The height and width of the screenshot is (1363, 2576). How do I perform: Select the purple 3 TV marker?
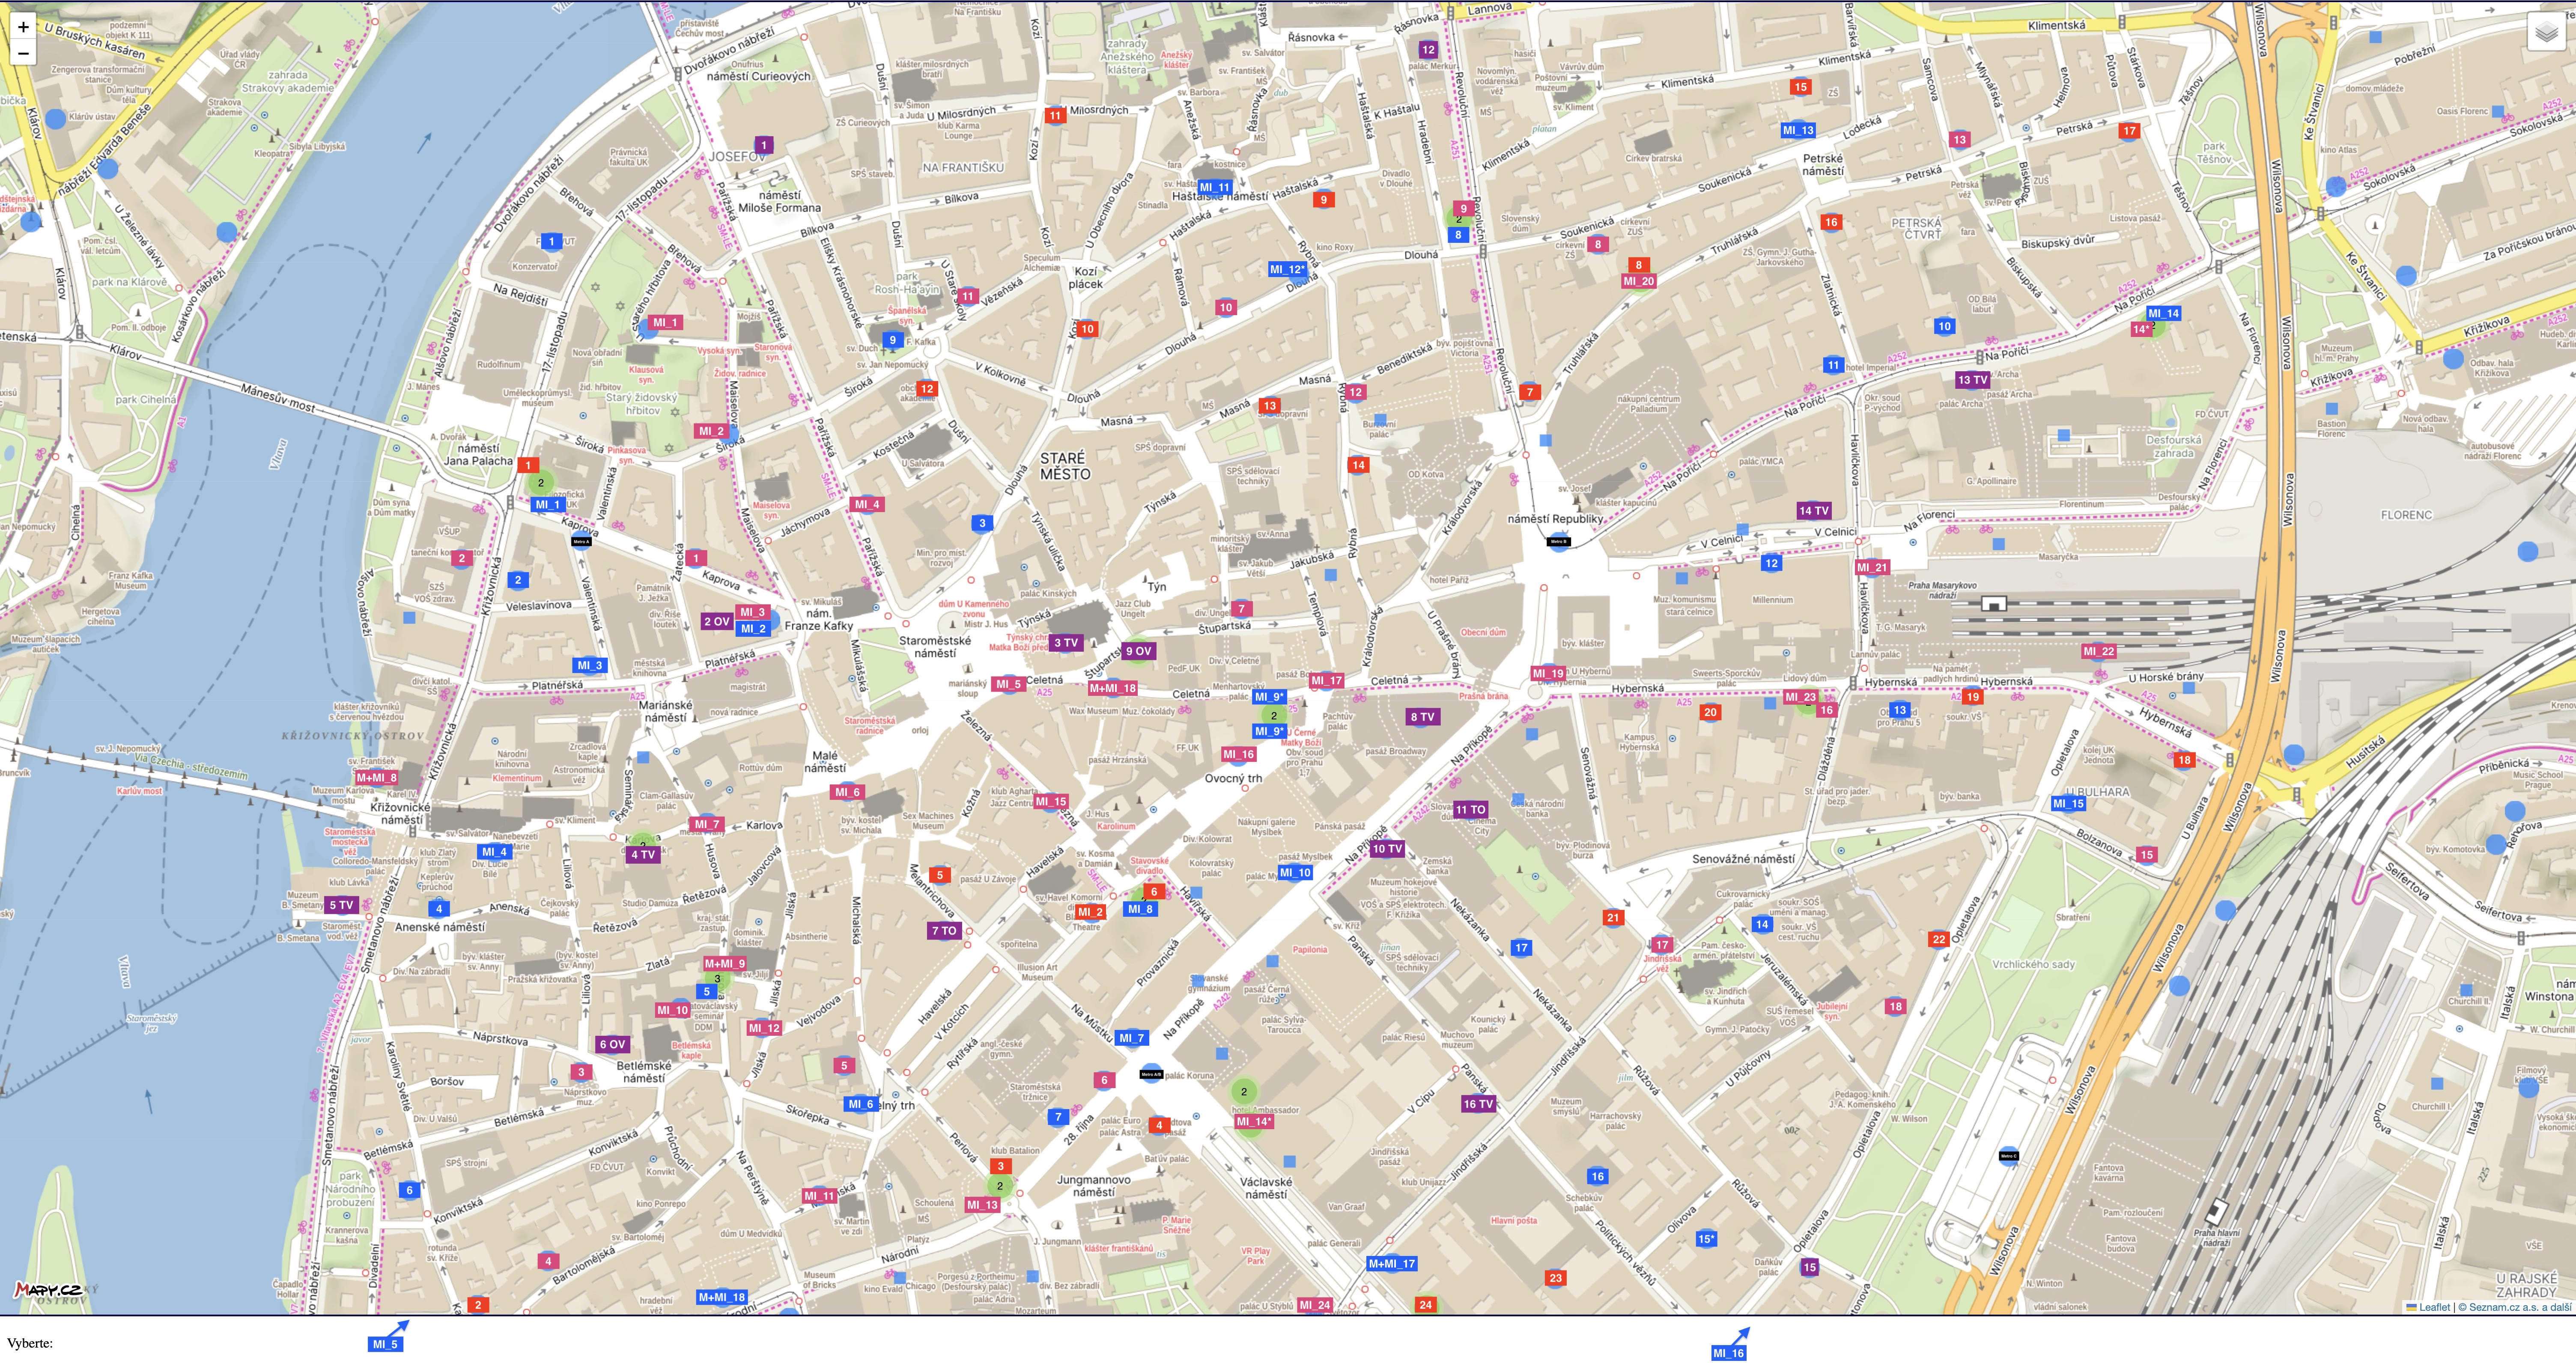(1066, 643)
